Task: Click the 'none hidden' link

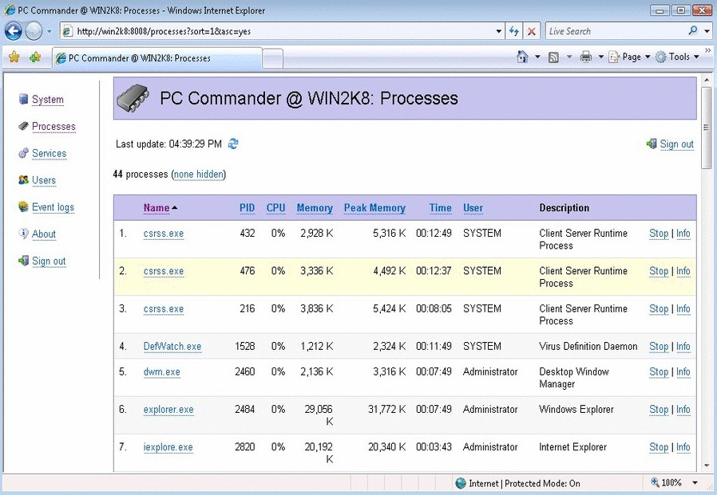Action: coord(199,174)
